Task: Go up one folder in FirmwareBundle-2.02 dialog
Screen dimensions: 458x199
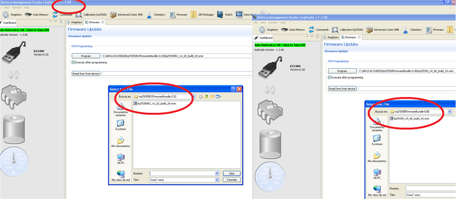Action: 206,97
